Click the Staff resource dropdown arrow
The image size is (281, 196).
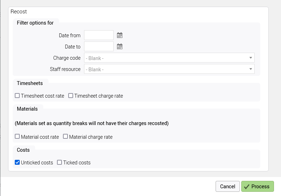pyautogui.click(x=250, y=69)
